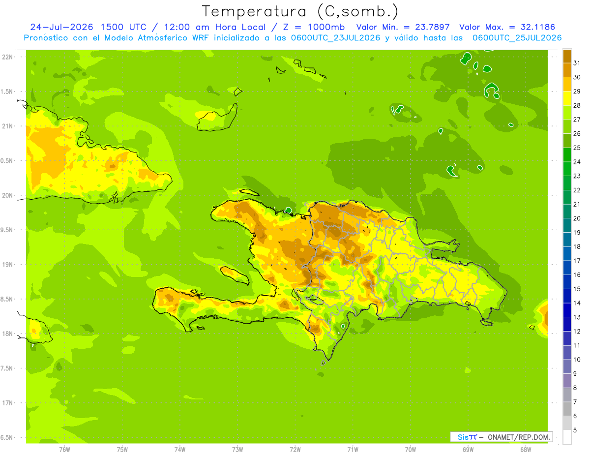
Task: Click the '68W' longitude label
Action: 525,450
